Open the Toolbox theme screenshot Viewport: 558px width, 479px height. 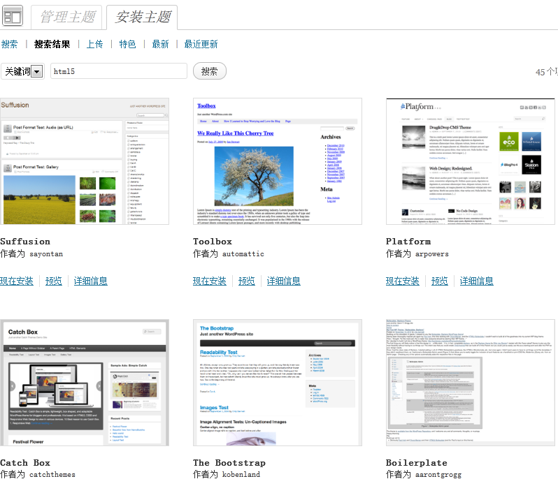pyautogui.click(x=278, y=161)
